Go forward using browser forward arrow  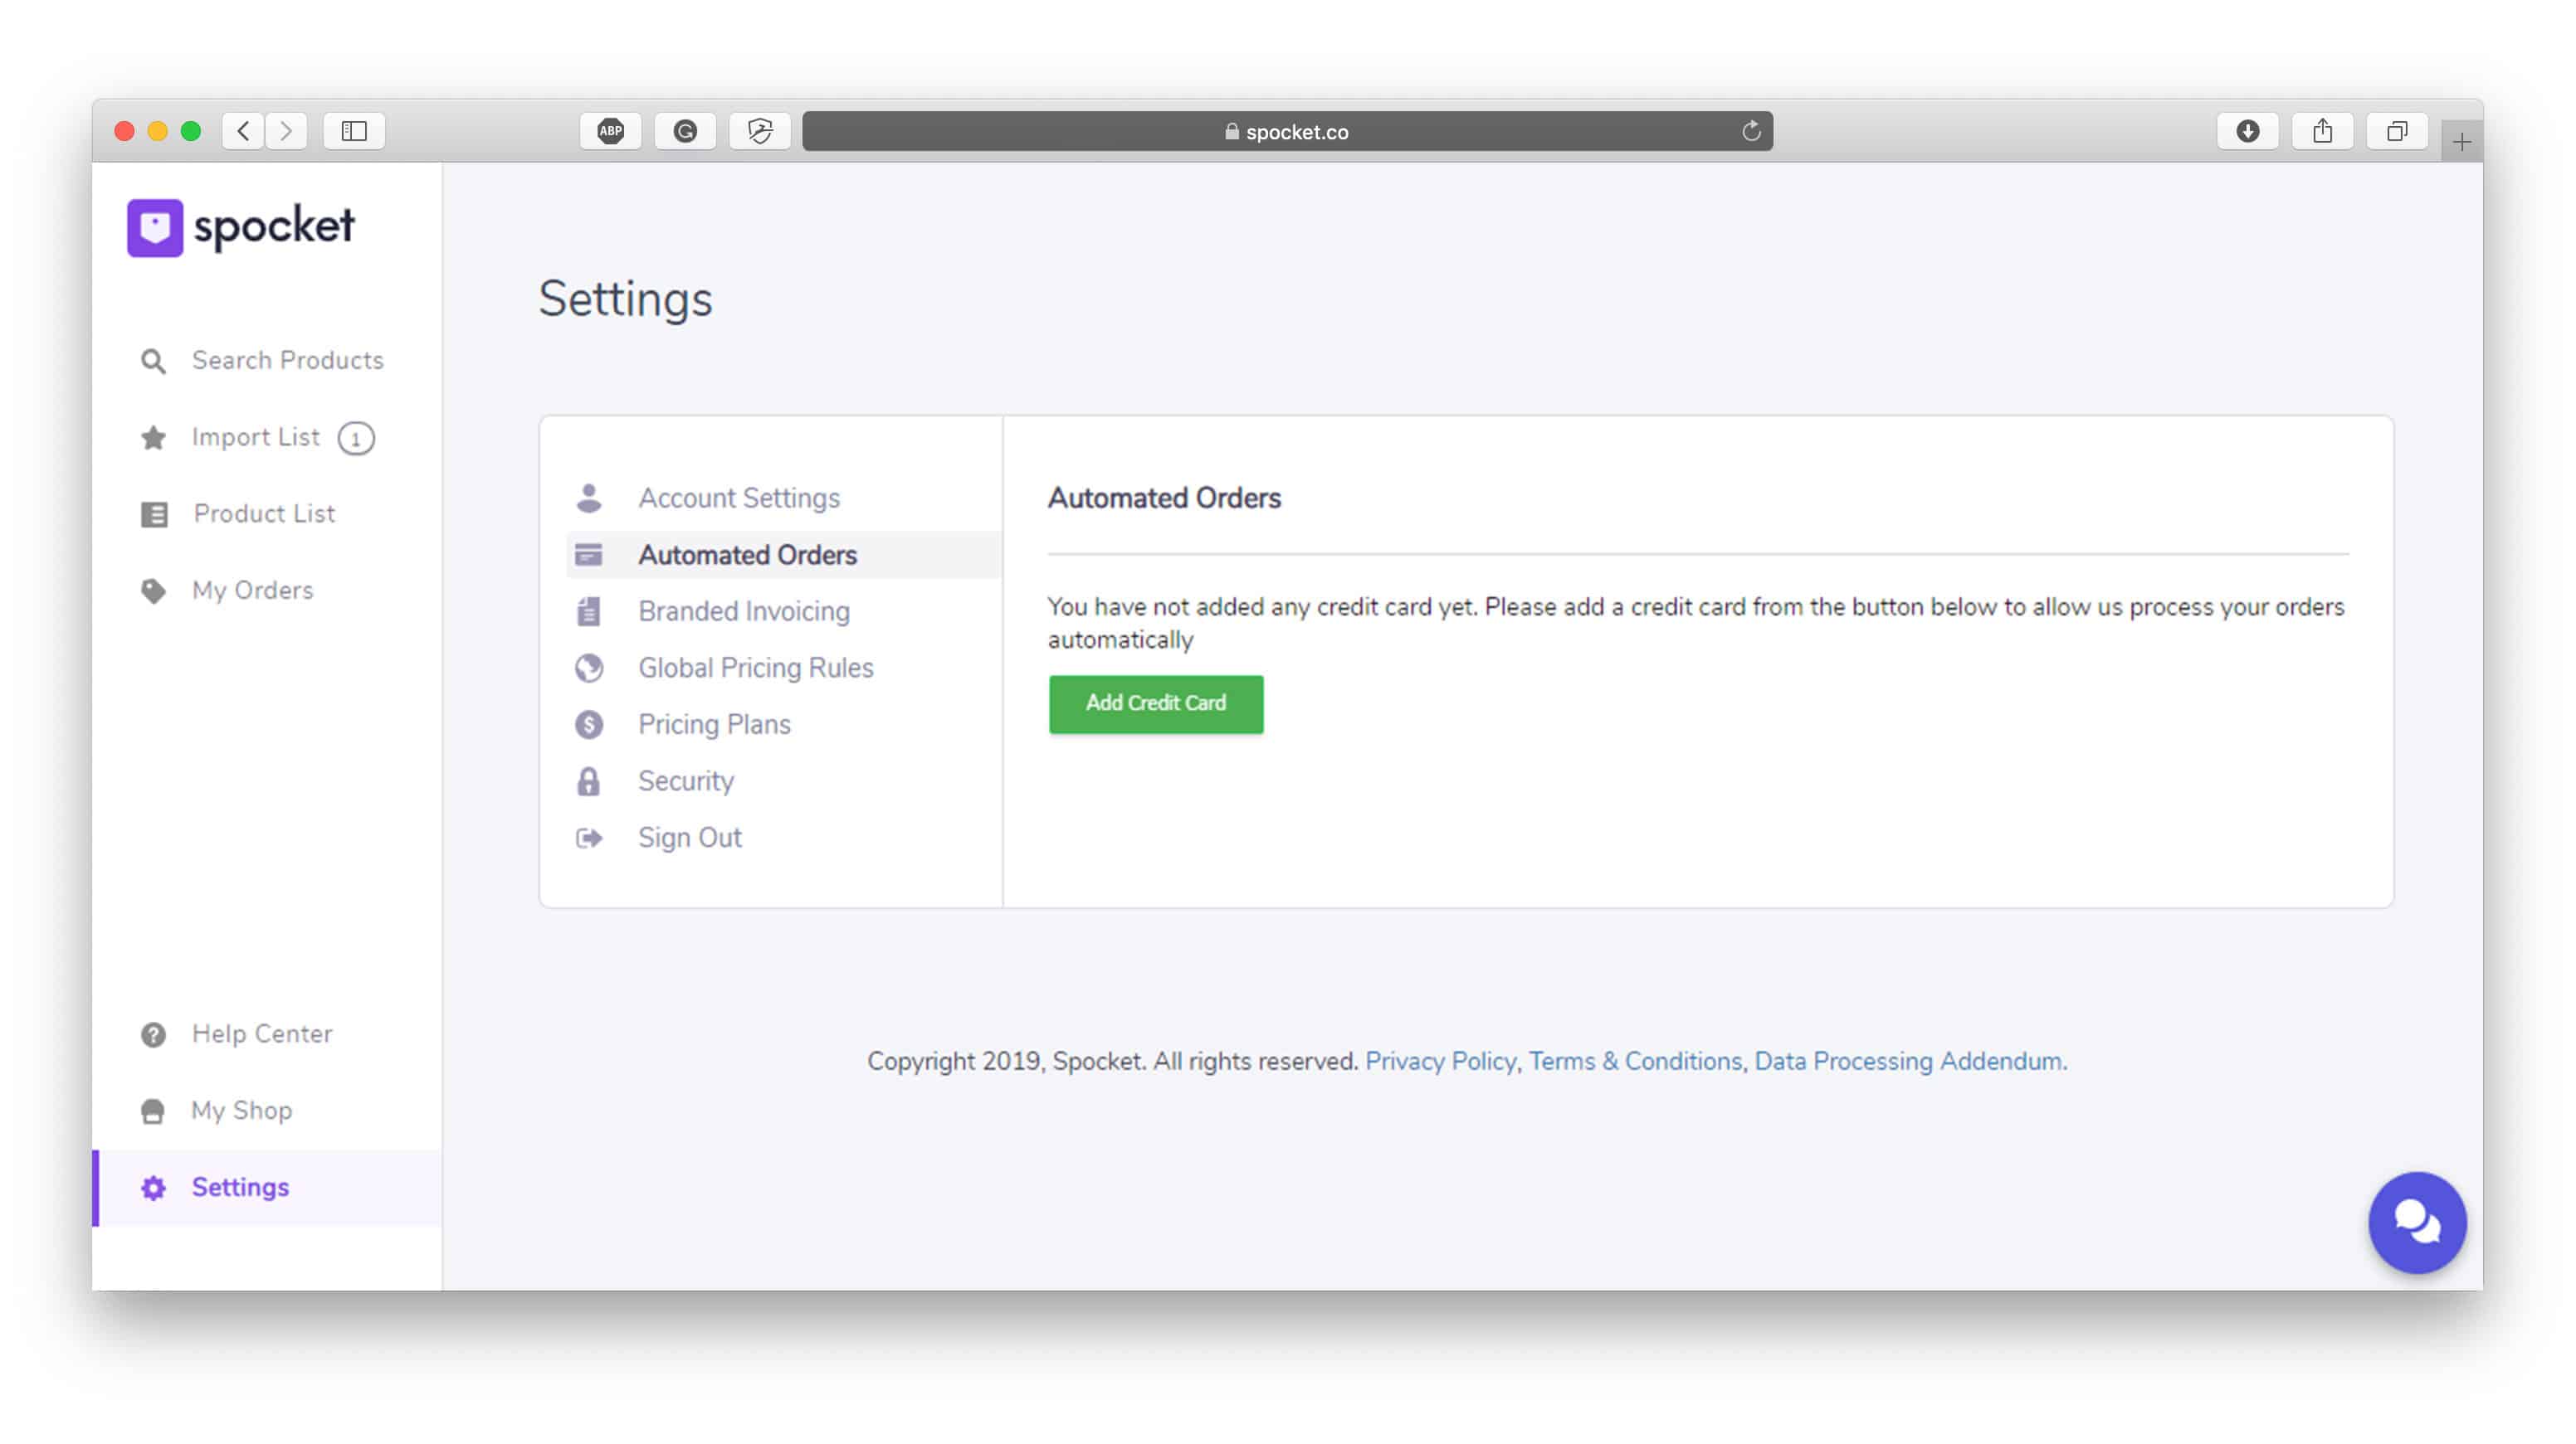286,131
